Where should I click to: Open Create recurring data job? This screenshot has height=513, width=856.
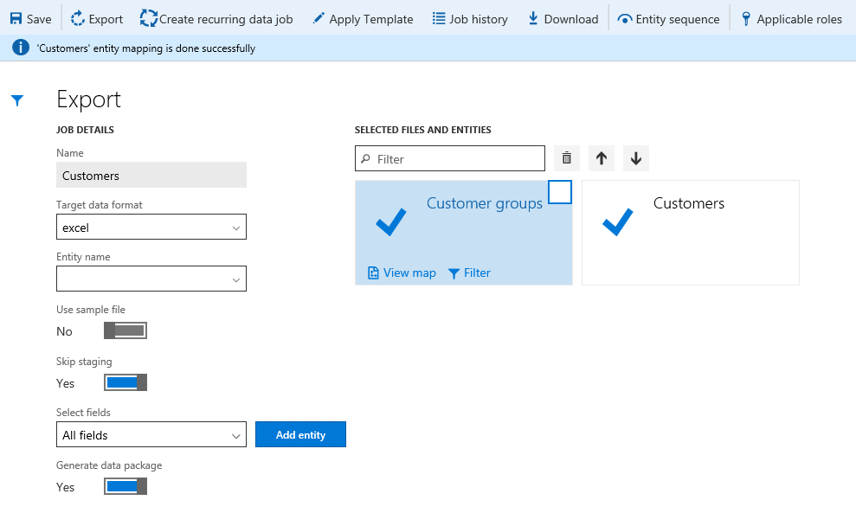[x=216, y=19]
